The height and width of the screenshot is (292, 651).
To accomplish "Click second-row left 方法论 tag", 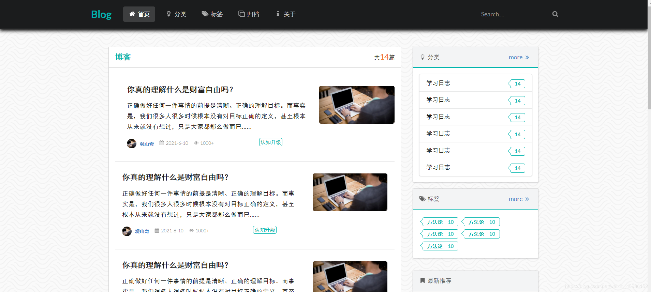I will 440,234.
